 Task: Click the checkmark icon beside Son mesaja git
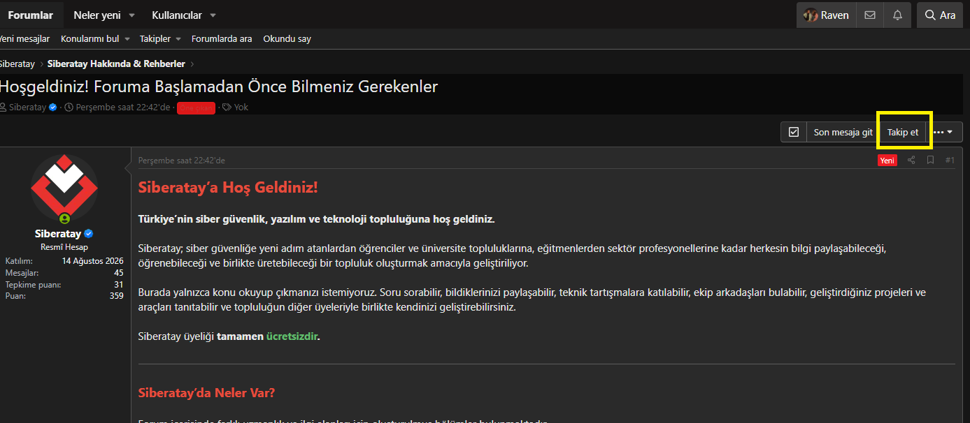pyautogui.click(x=794, y=132)
